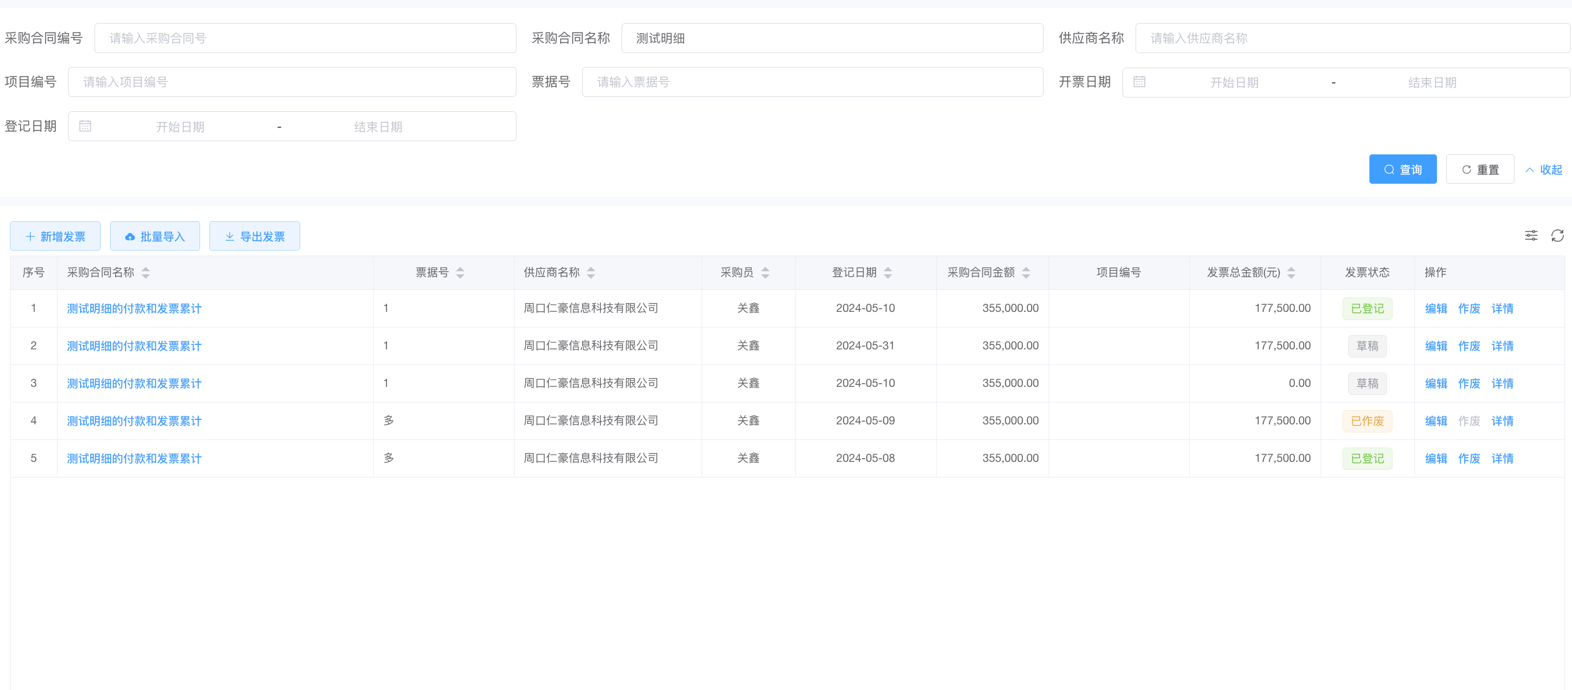Click 作废 for row 2 invoice

coord(1469,346)
